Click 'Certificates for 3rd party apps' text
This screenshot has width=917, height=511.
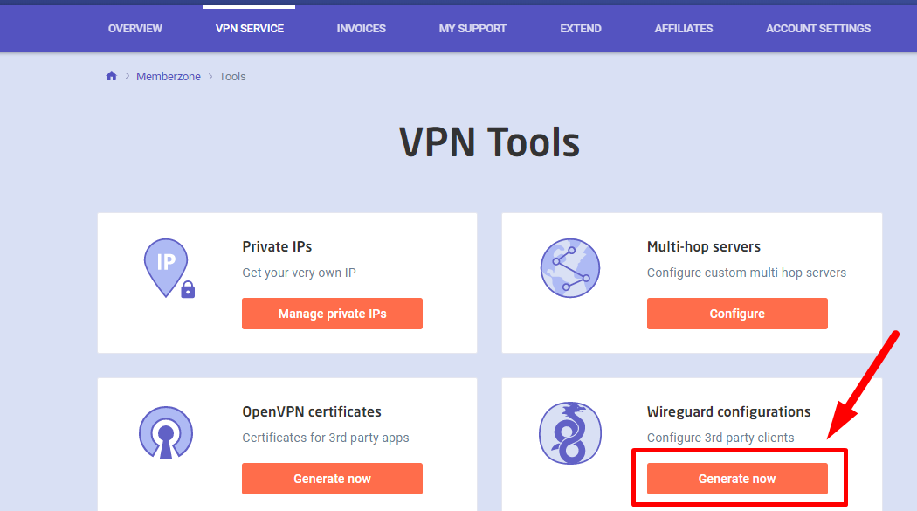point(326,438)
